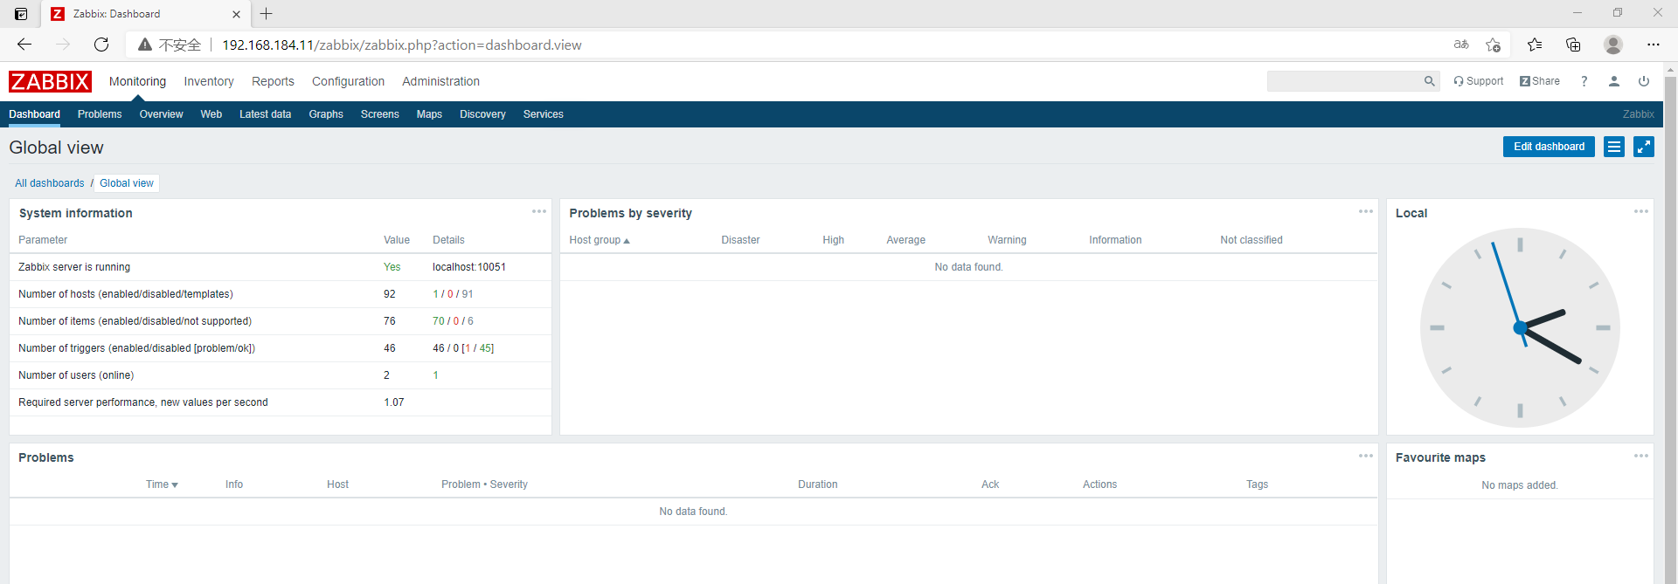Toggle fullscreen kiosk mode icon
The width and height of the screenshot is (1678, 584).
click(x=1644, y=147)
